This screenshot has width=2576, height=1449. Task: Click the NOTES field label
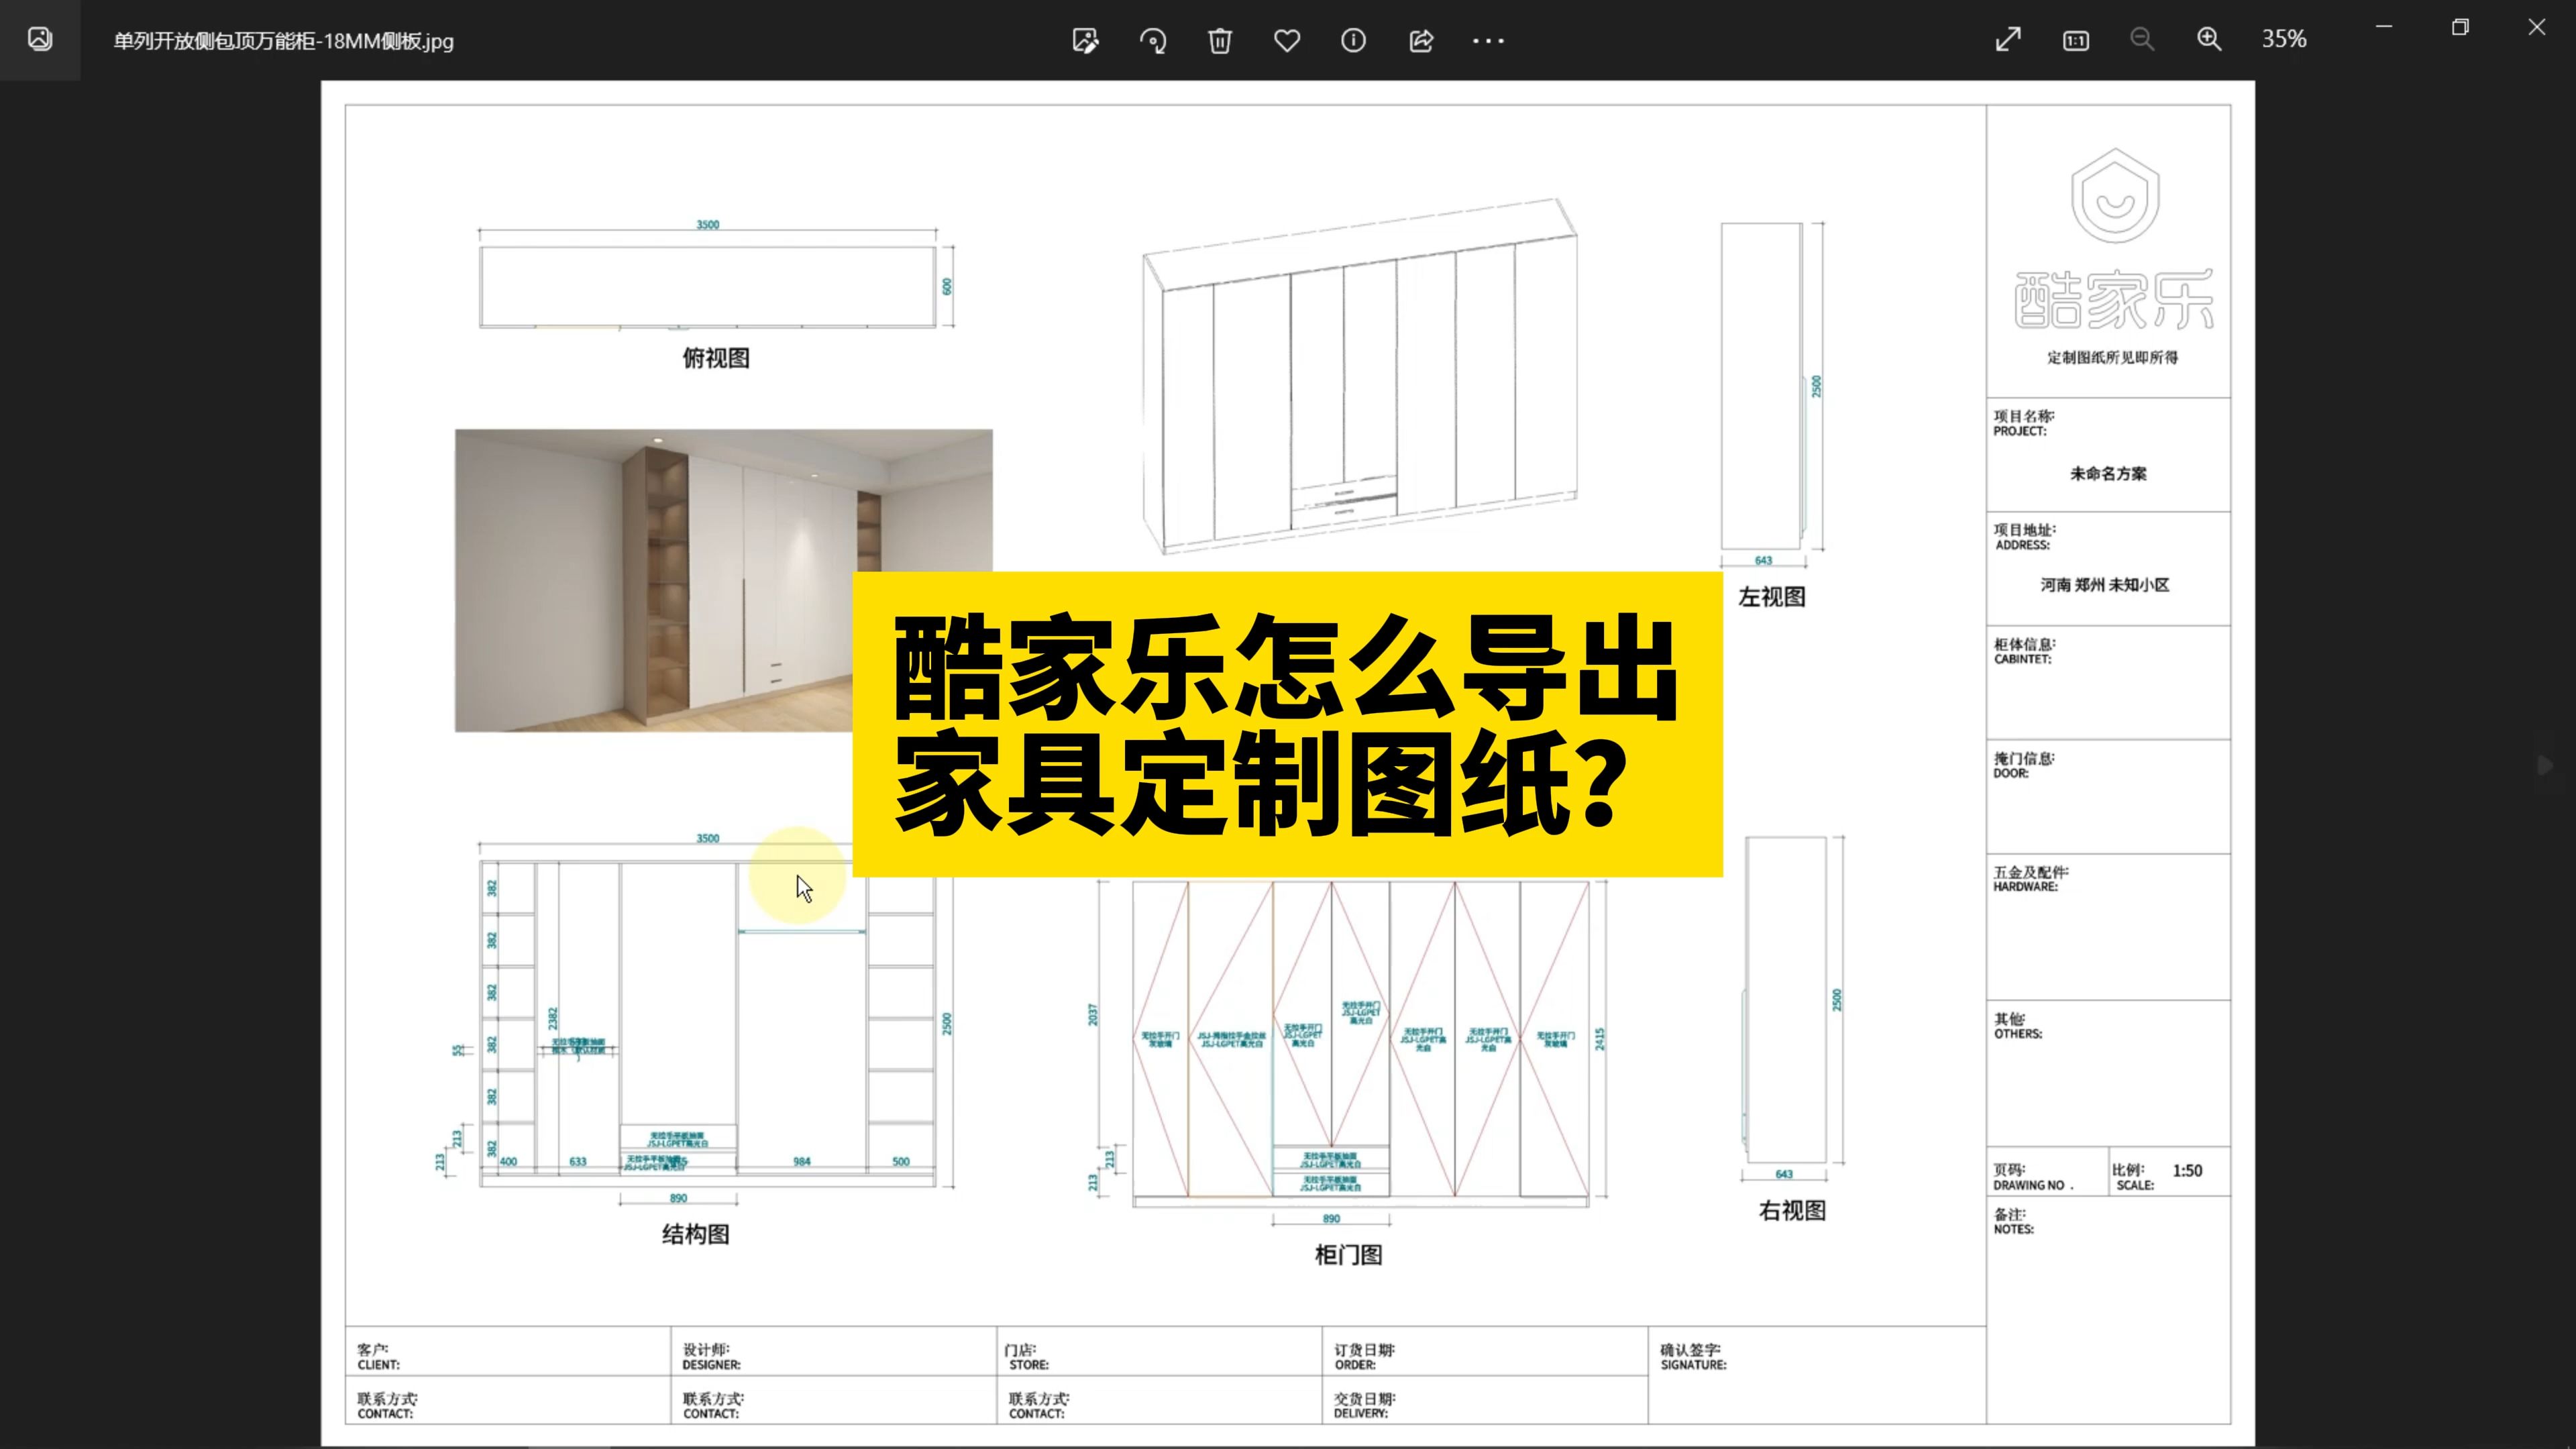coord(2013,1230)
